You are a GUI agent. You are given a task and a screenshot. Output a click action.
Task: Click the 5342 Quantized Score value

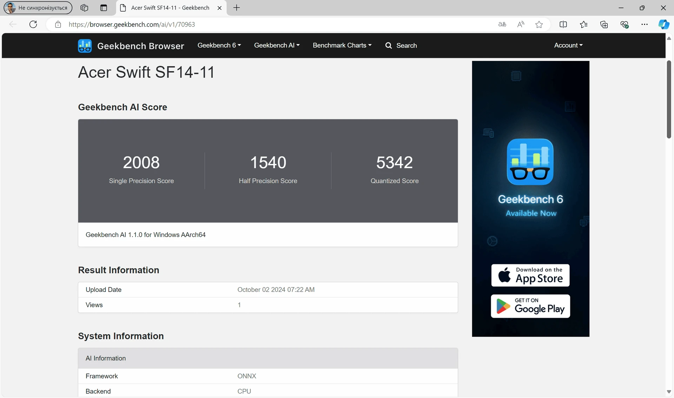coord(395,162)
